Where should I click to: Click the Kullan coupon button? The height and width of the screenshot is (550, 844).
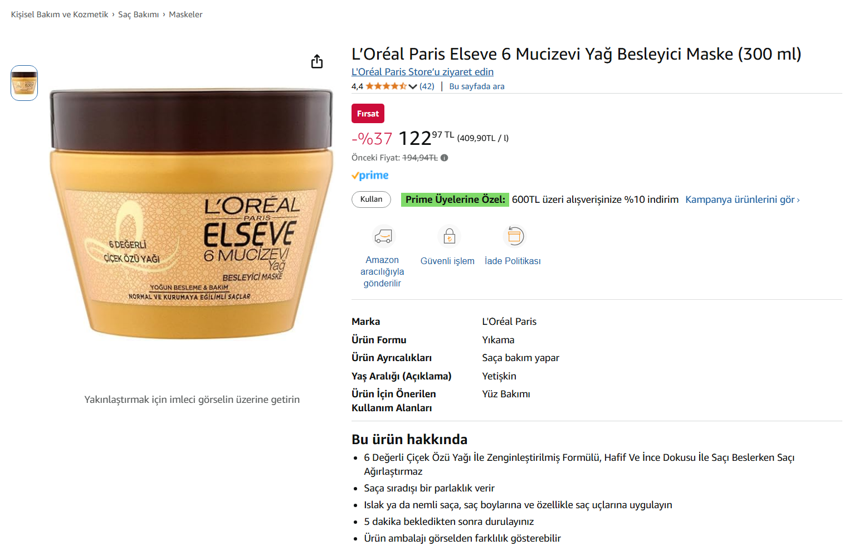click(371, 199)
